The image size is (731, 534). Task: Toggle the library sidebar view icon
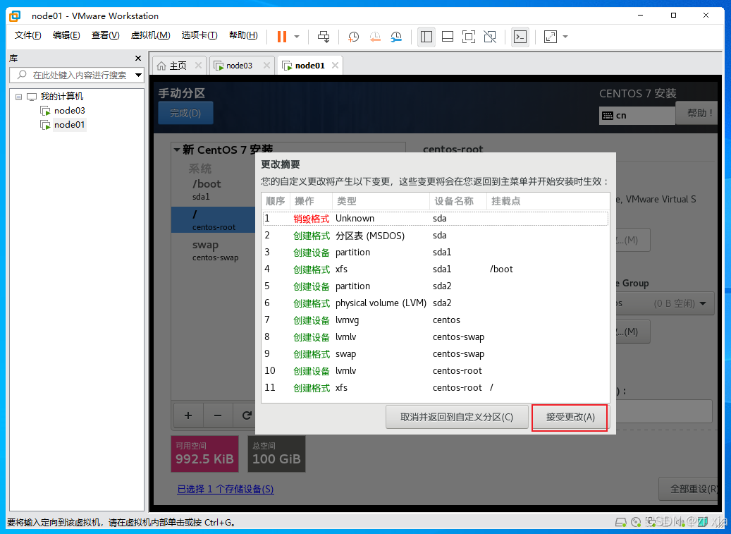tap(426, 37)
